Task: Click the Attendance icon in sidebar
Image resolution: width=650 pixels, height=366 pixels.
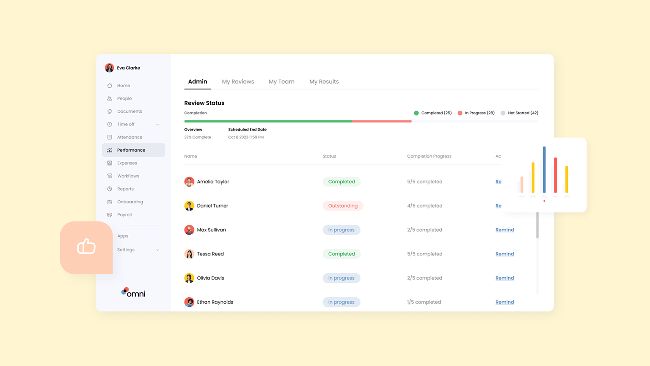Action: coord(110,137)
